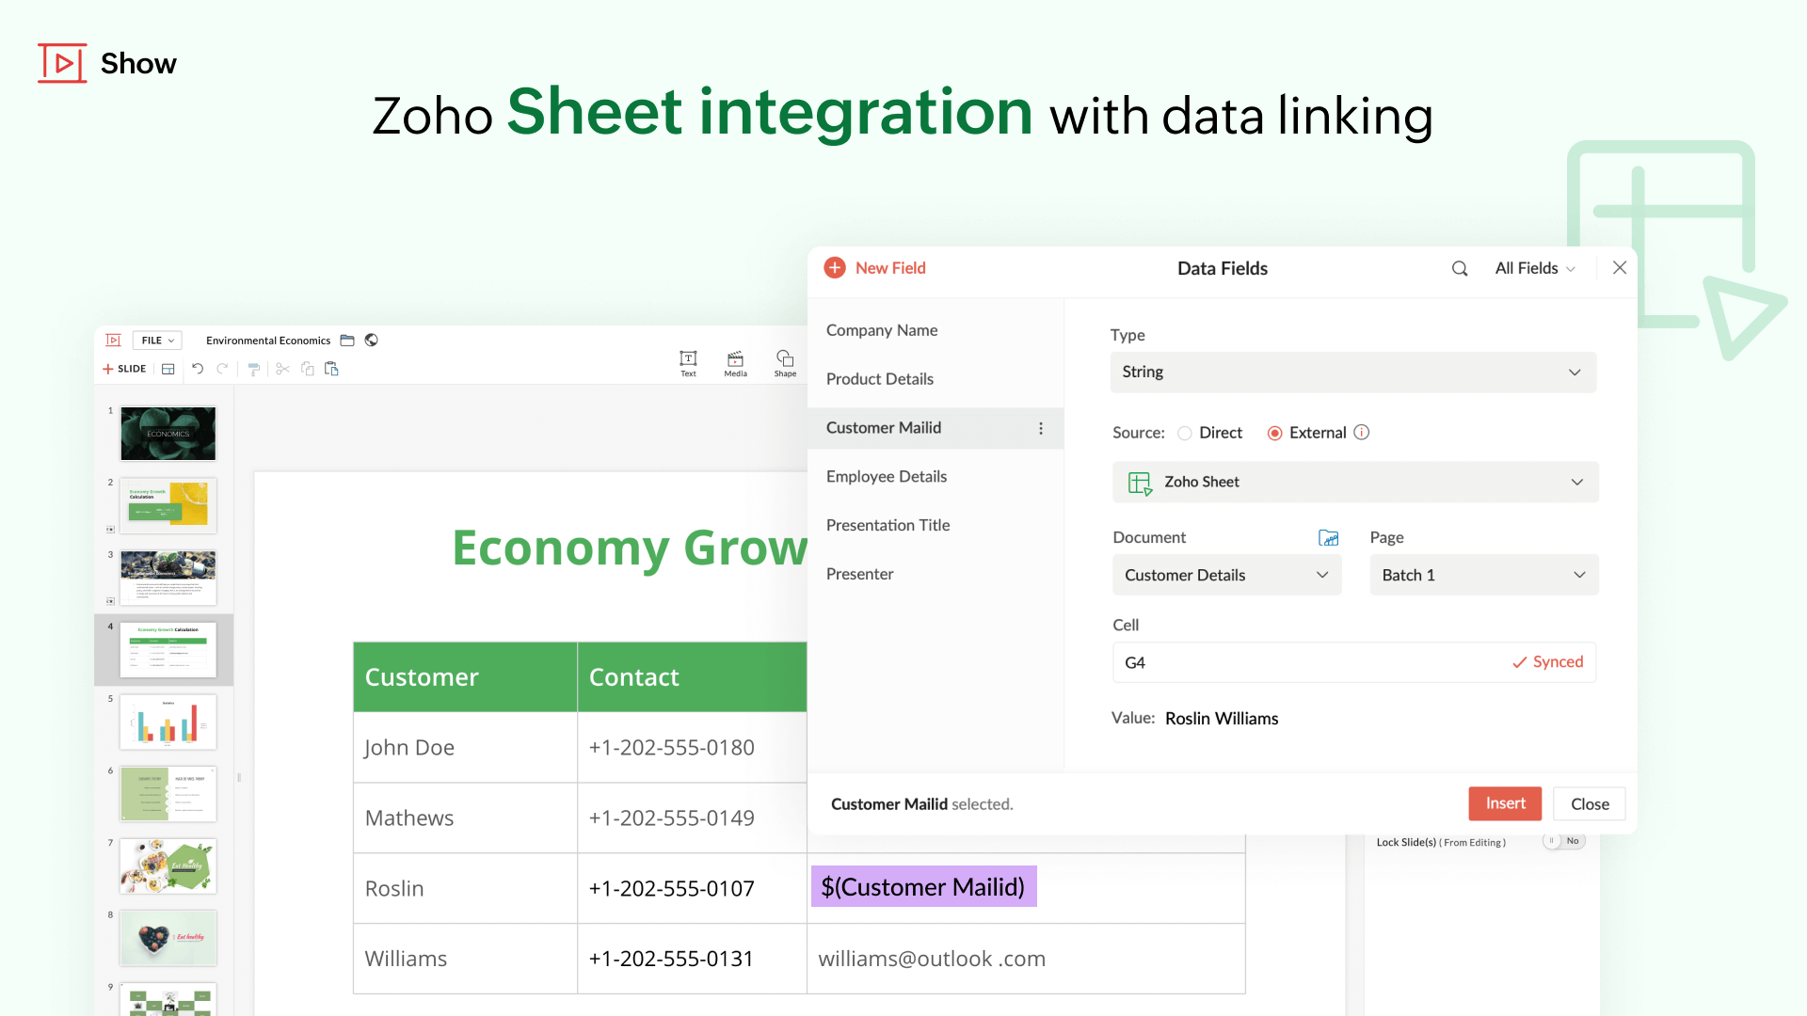Screen dimensions: 1807x1016
Task: Click the +1-202-555-0180 cell
Action: (x=692, y=747)
